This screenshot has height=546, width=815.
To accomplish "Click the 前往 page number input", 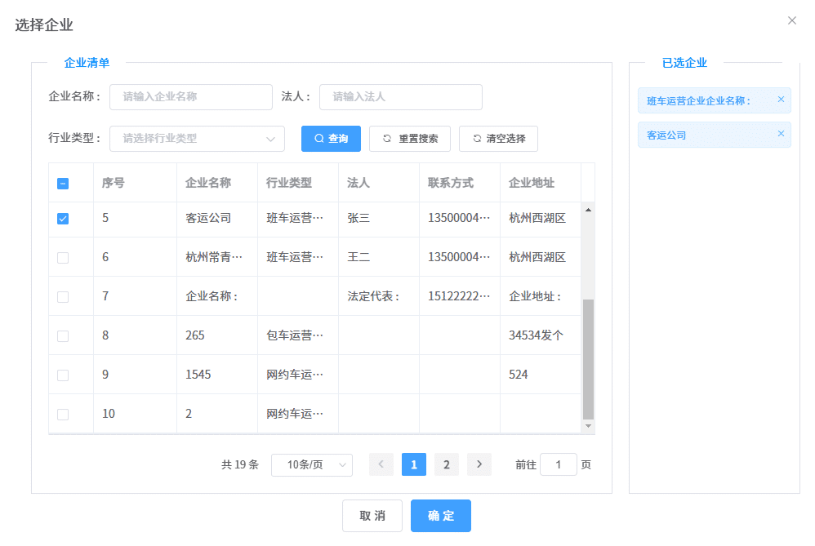I will 559,464.
